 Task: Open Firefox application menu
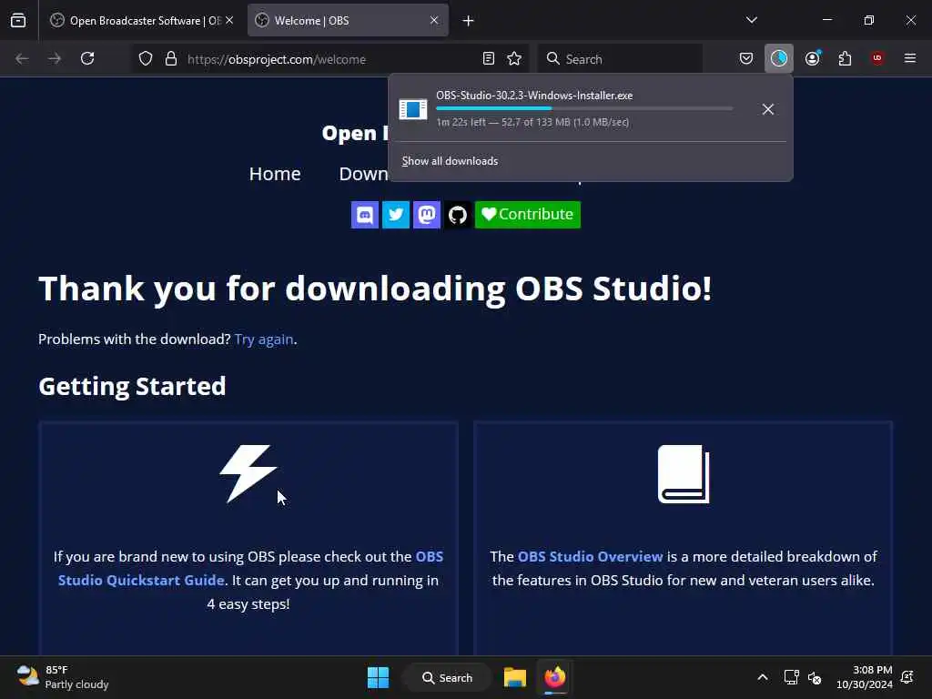tap(910, 58)
